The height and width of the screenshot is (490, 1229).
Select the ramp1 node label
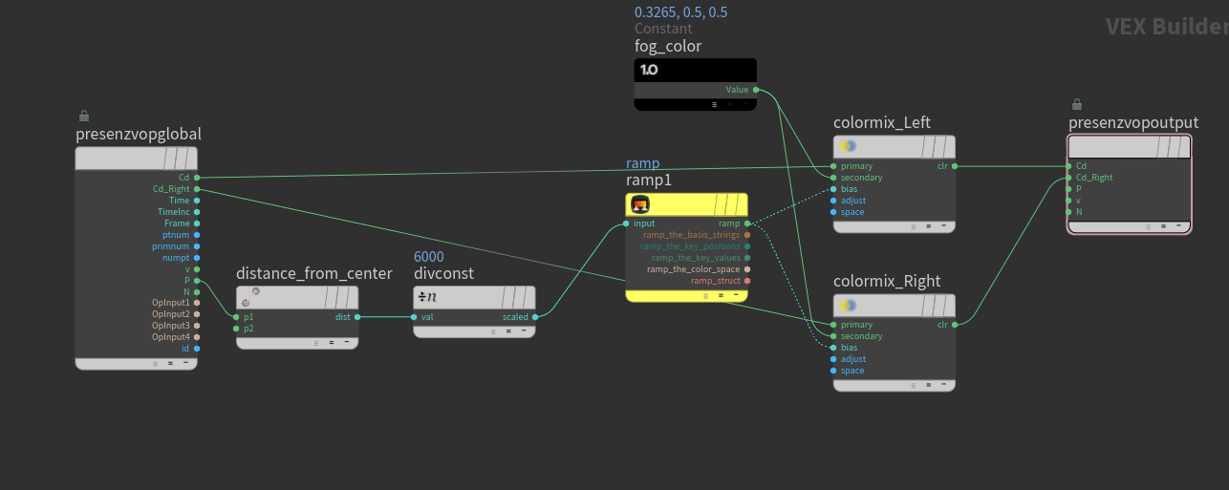click(649, 181)
